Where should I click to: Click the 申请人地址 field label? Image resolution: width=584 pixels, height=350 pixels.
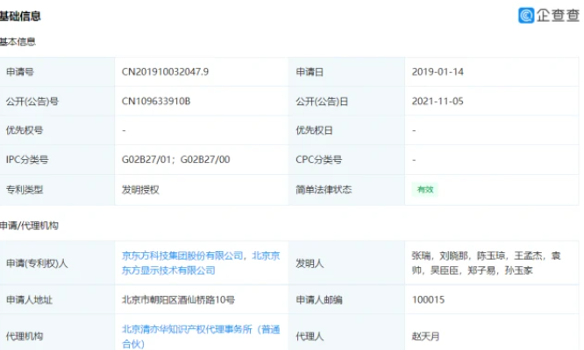click(29, 299)
